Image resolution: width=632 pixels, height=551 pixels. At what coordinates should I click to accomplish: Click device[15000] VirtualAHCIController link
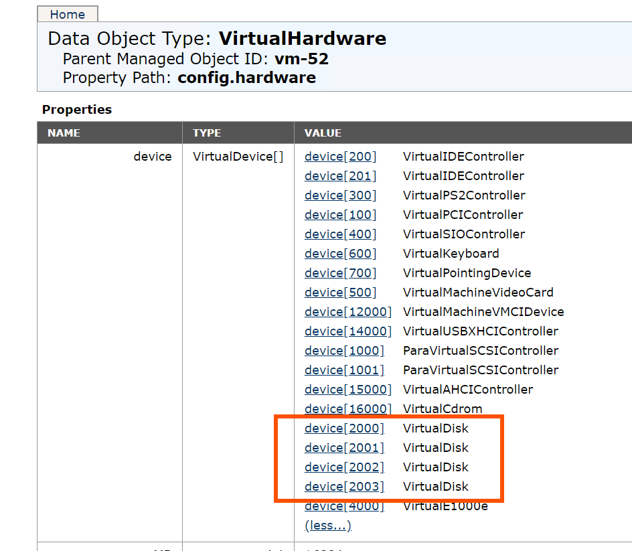[x=347, y=390]
